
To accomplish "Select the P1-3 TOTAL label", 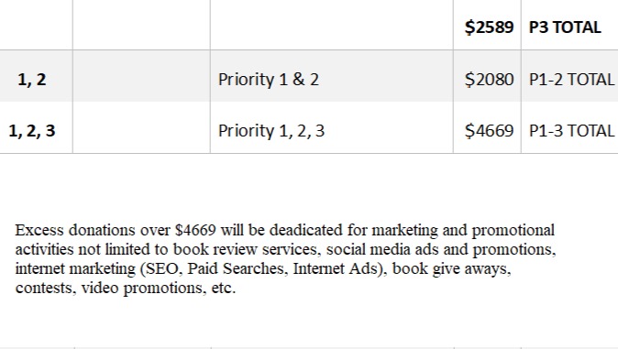I will point(571,131).
